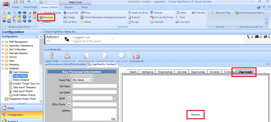
Task: Insert a Browser control from the ribbon
Action: (46, 17)
